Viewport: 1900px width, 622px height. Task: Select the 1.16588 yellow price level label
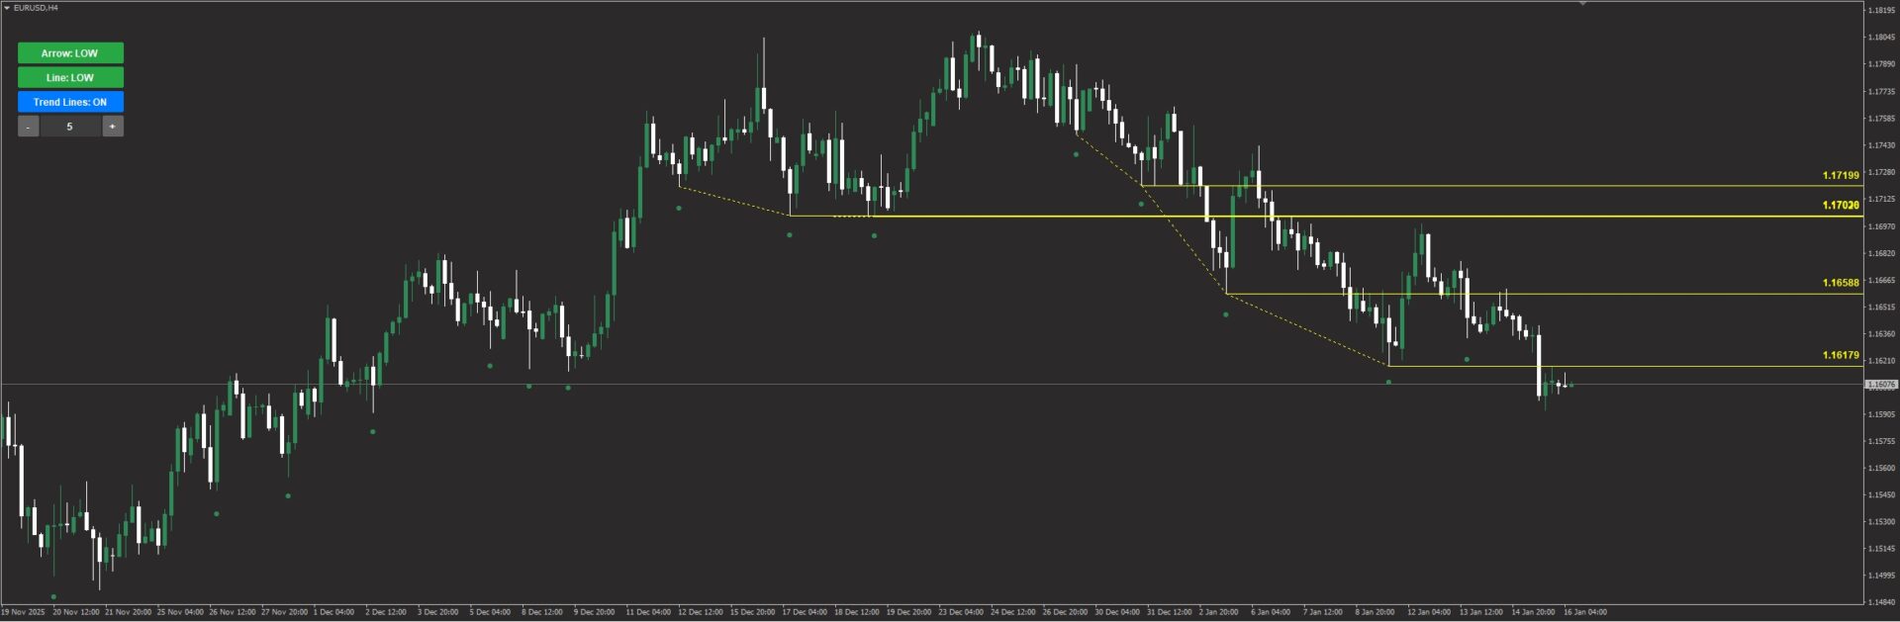click(1840, 283)
